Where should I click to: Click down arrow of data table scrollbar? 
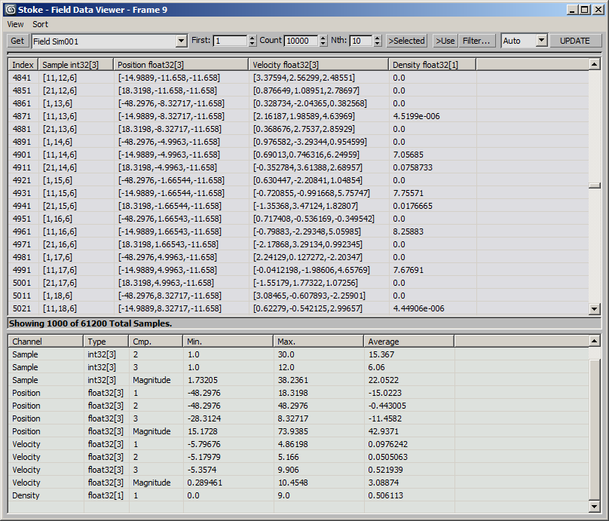click(594, 309)
